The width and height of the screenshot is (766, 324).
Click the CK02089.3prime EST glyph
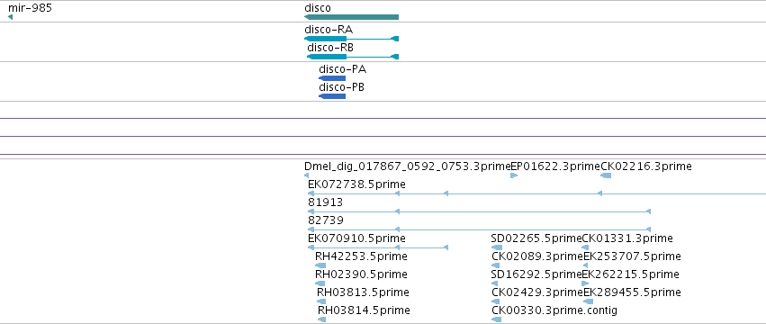tap(495, 265)
